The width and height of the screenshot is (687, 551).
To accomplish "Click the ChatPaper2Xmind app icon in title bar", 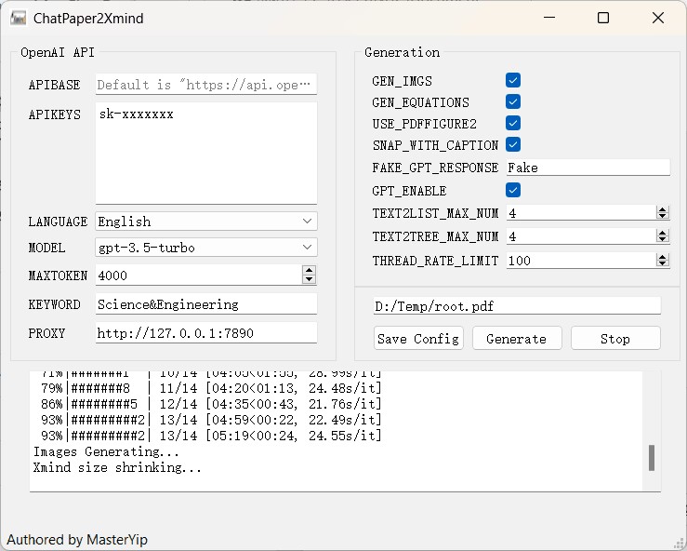I will click(19, 18).
